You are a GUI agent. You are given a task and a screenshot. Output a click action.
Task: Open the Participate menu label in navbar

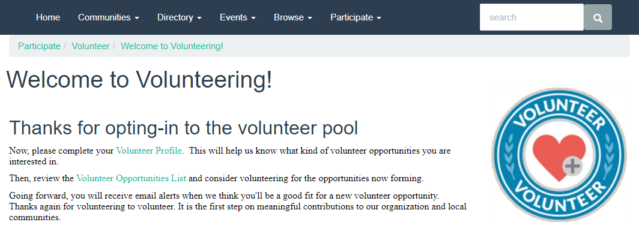(x=352, y=17)
